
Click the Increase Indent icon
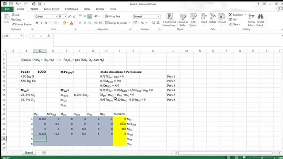pos(100,23)
